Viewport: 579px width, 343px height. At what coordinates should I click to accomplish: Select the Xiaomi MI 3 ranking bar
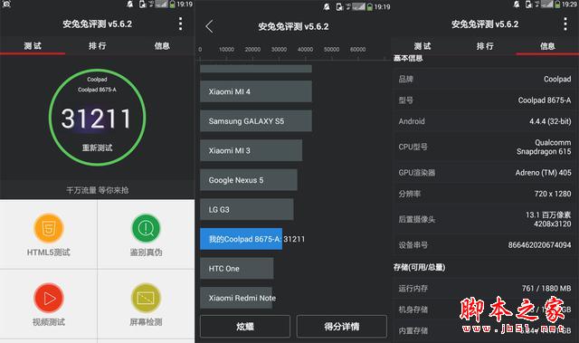(x=252, y=150)
